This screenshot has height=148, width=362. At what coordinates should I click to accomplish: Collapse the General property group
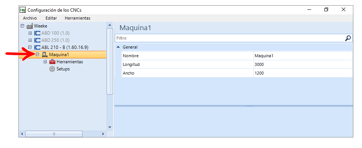[118, 47]
